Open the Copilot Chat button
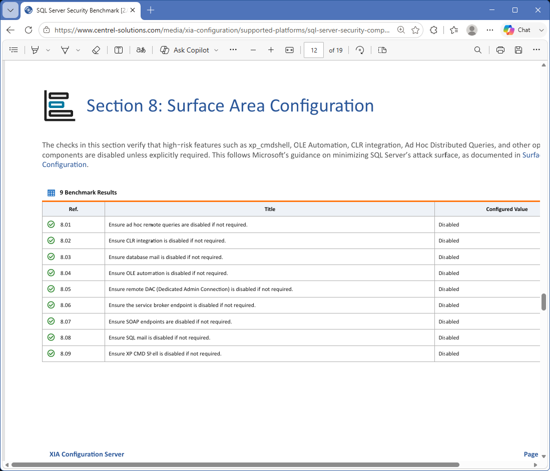This screenshot has height=471, width=550. (x=518, y=30)
